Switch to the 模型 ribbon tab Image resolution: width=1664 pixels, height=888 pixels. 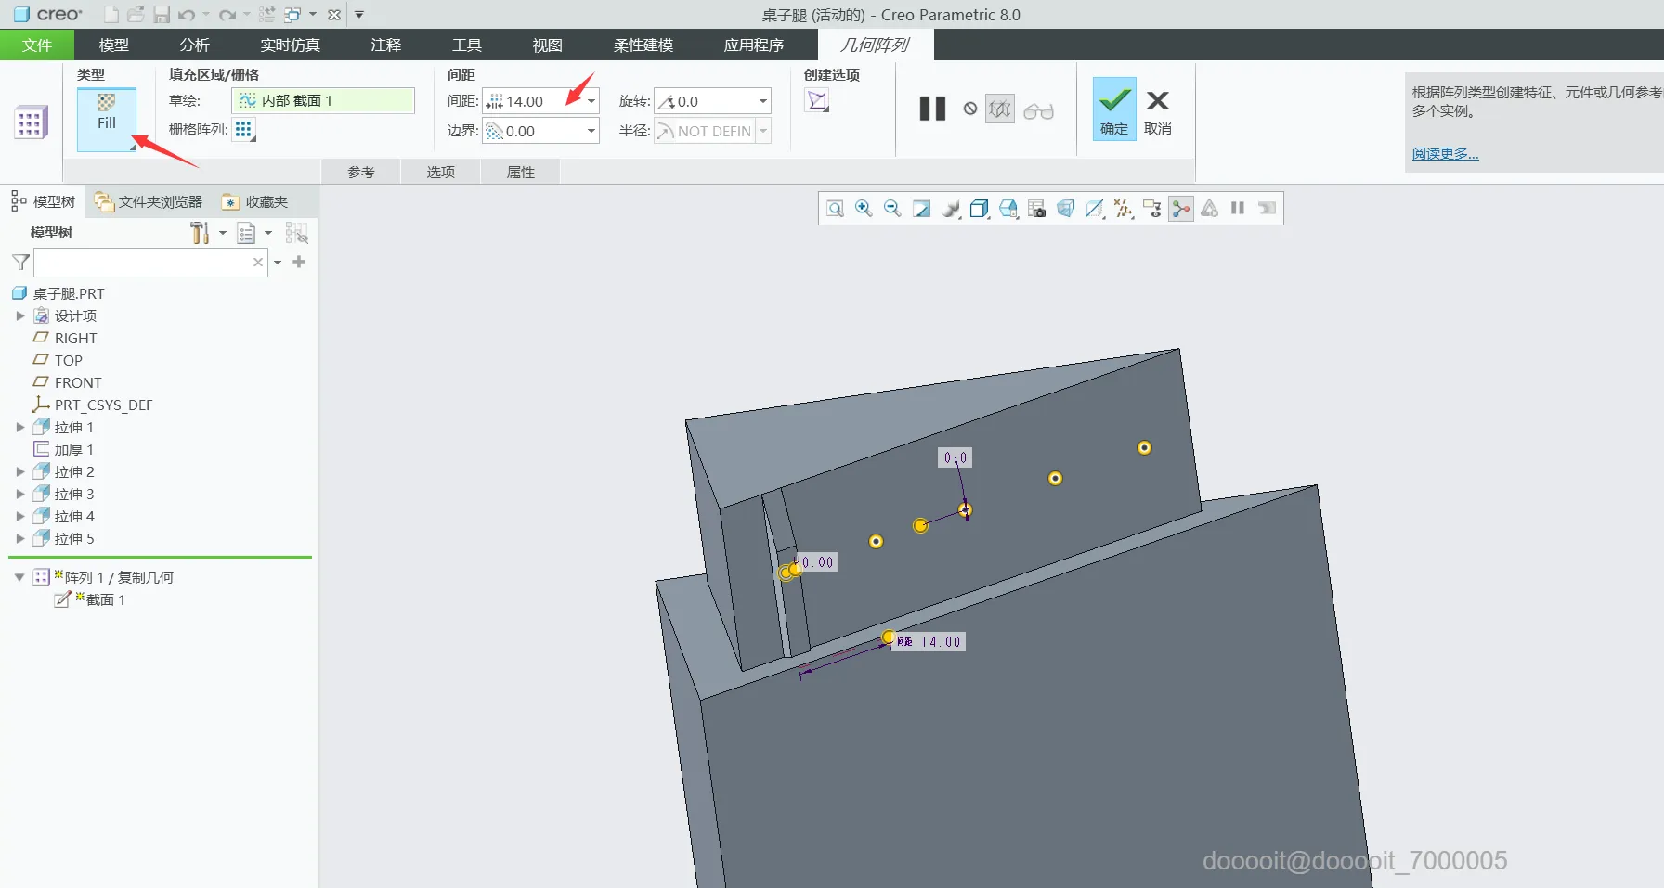(114, 45)
